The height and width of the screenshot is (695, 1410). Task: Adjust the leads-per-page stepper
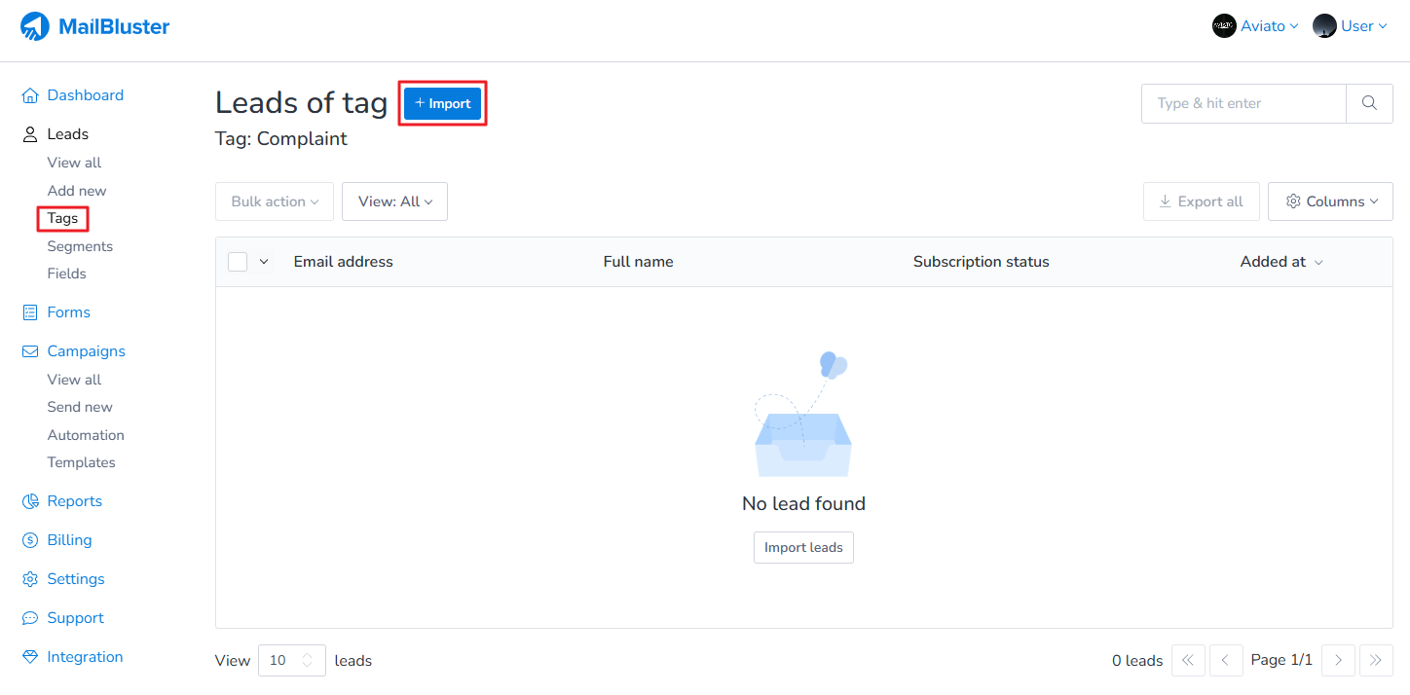(x=308, y=660)
